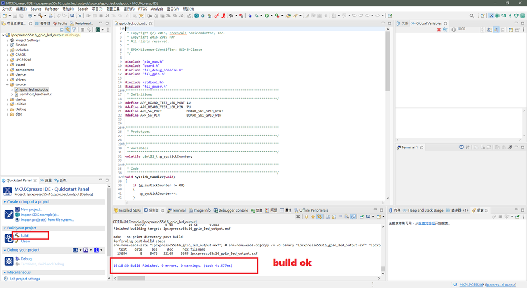Toggle the highlighted variables view mode icon

tap(496, 30)
